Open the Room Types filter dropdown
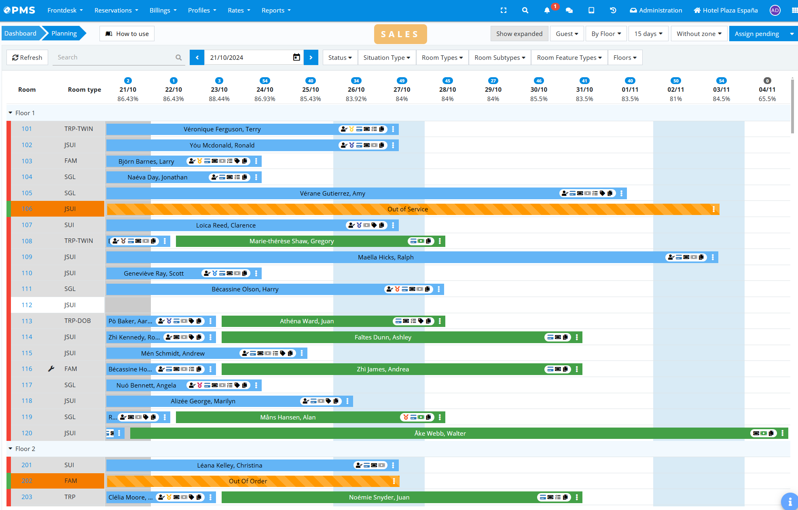 point(442,58)
